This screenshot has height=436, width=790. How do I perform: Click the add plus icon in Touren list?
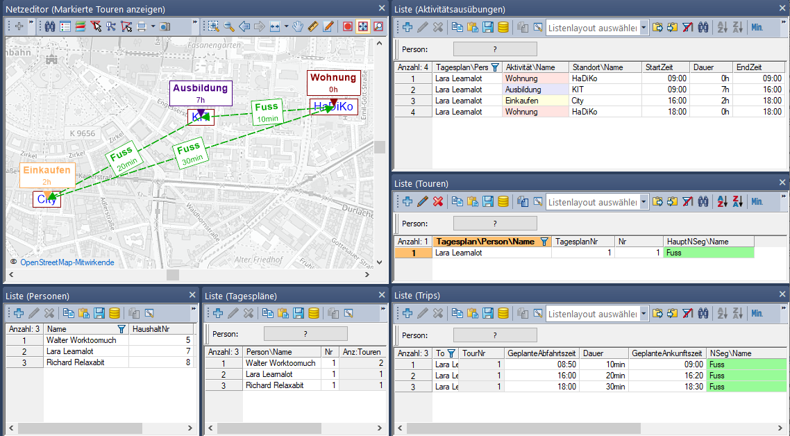click(x=407, y=201)
